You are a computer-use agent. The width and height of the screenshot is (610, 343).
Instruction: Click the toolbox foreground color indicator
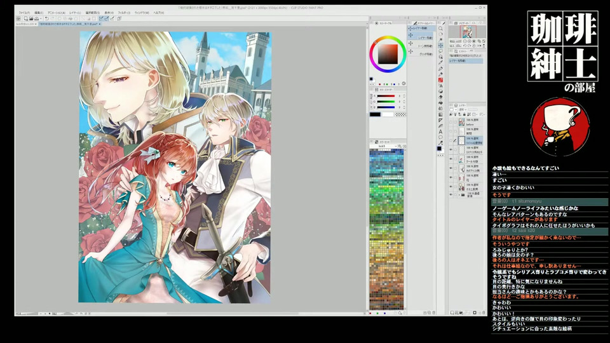point(439,148)
